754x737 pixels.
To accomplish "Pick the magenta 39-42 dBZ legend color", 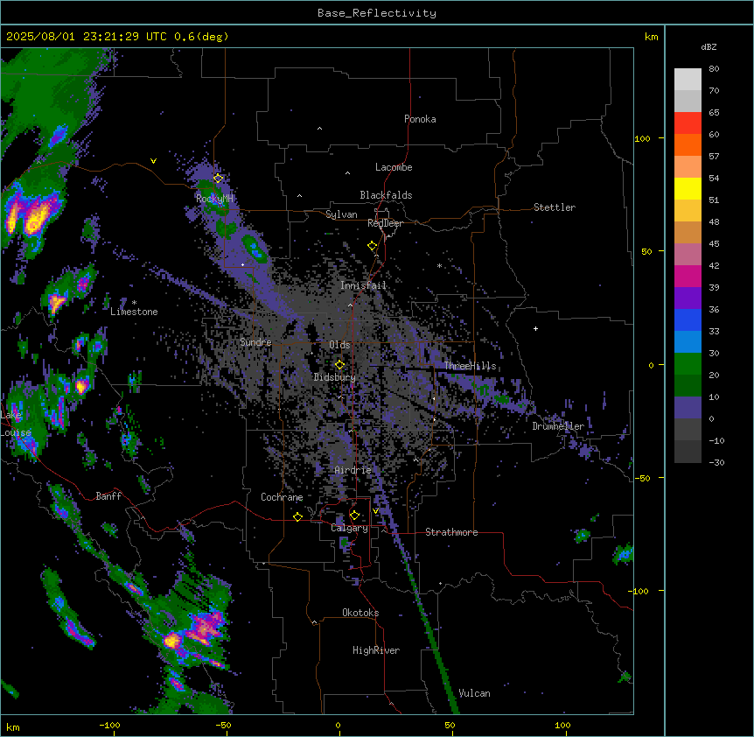I will tap(688, 276).
